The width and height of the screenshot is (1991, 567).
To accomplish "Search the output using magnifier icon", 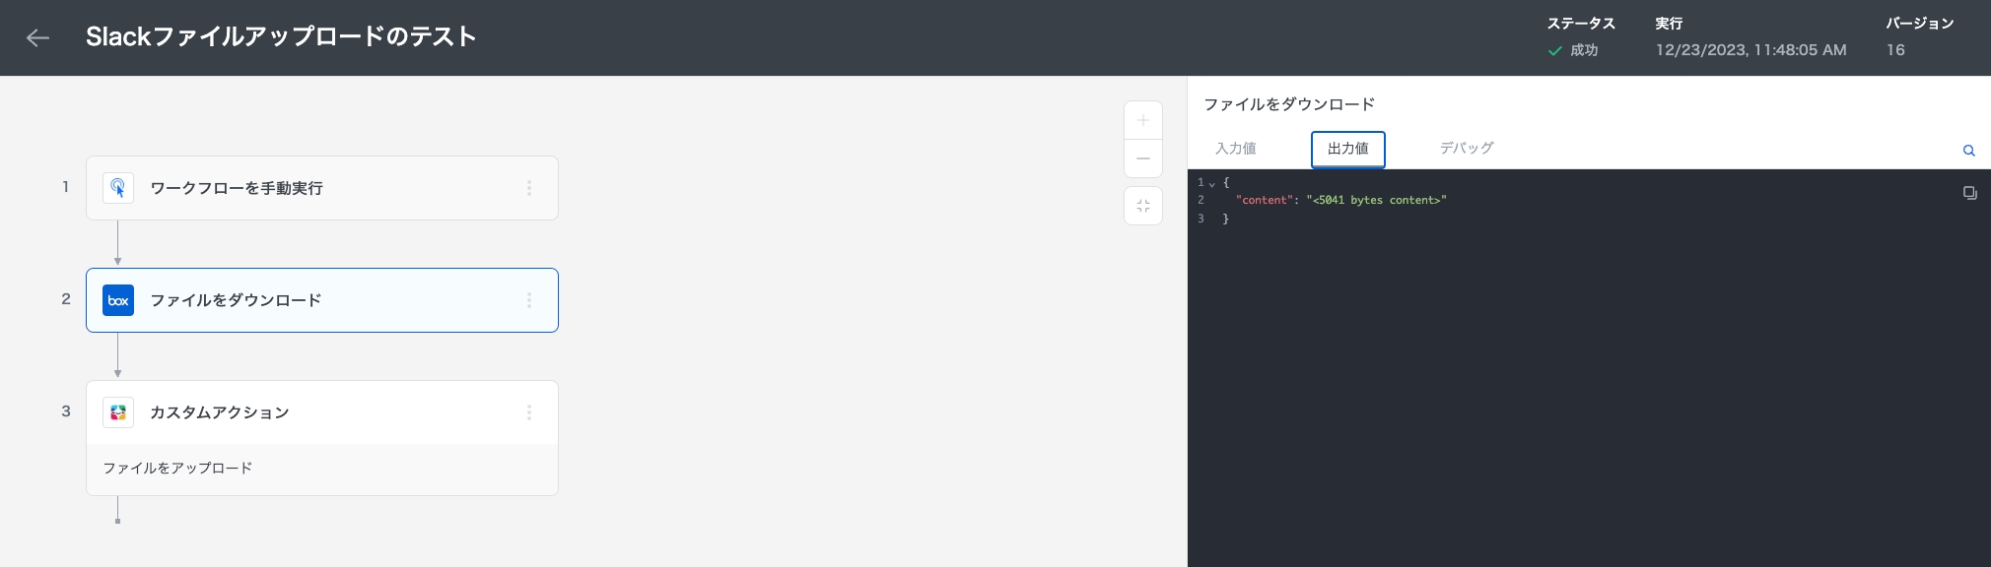I will (1968, 151).
